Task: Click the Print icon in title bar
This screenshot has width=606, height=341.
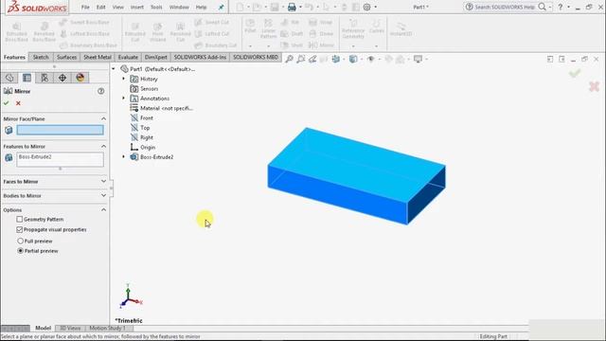Action: [292, 7]
